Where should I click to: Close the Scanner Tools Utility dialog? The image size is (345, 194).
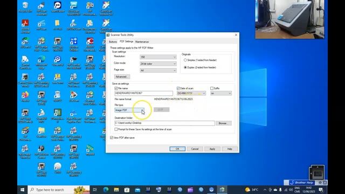click(236, 35)
